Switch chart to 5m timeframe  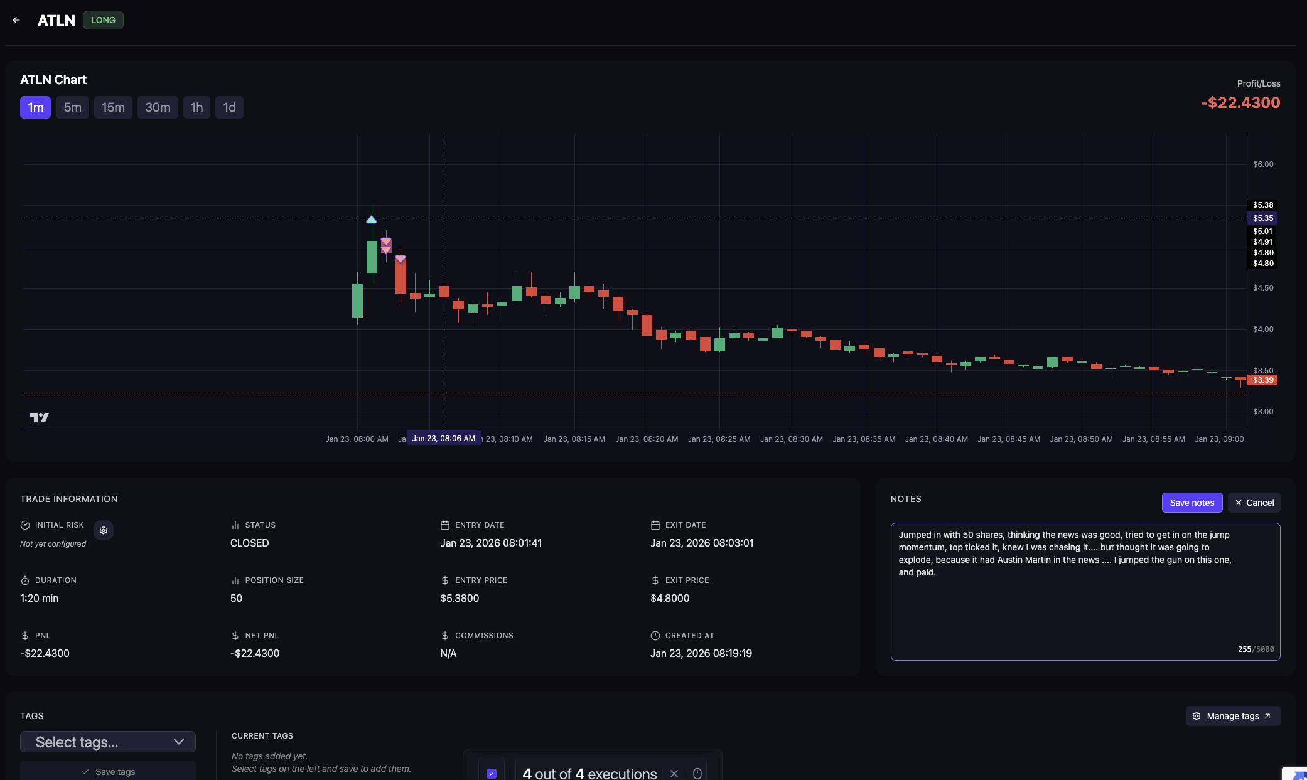pyautogui.click(x=72, y=107)
